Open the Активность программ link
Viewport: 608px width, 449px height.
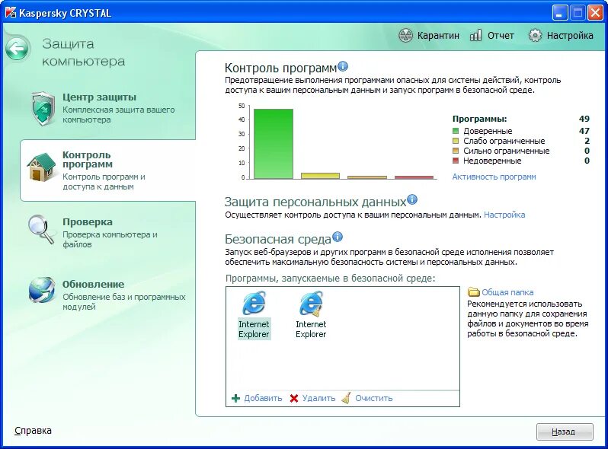494,177
